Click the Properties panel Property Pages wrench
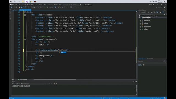This screenshot has height=99, width=176. pyautogui.click(x=144, y=65)
